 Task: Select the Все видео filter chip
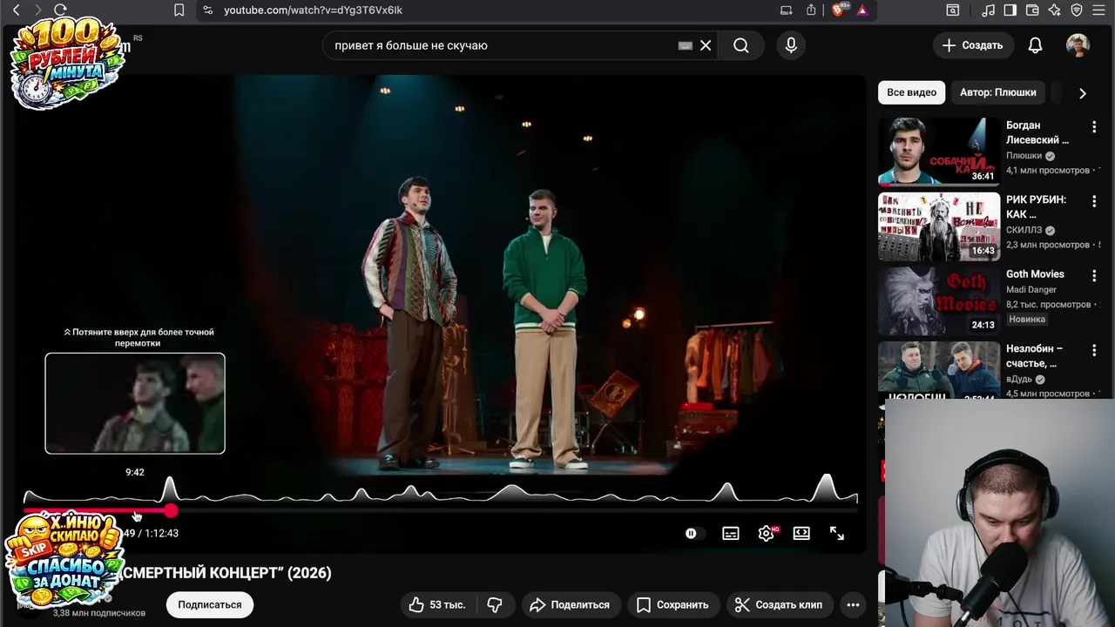911,92
